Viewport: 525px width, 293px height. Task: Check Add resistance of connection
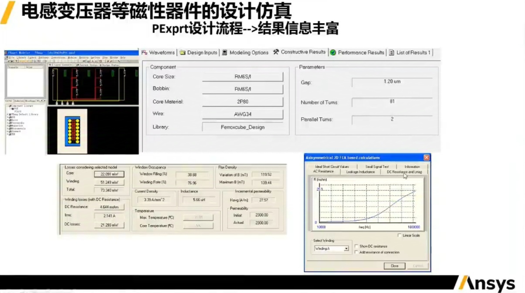tap(357, 252)
